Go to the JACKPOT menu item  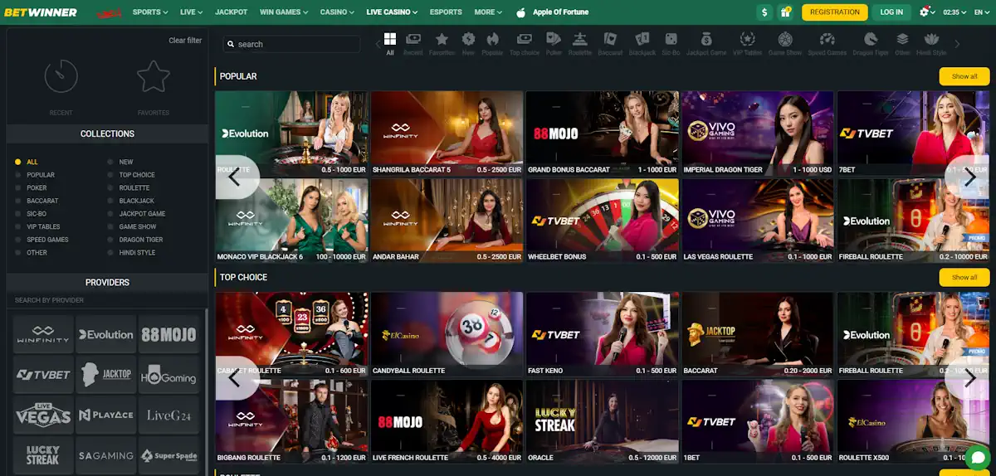pos(231,12)
